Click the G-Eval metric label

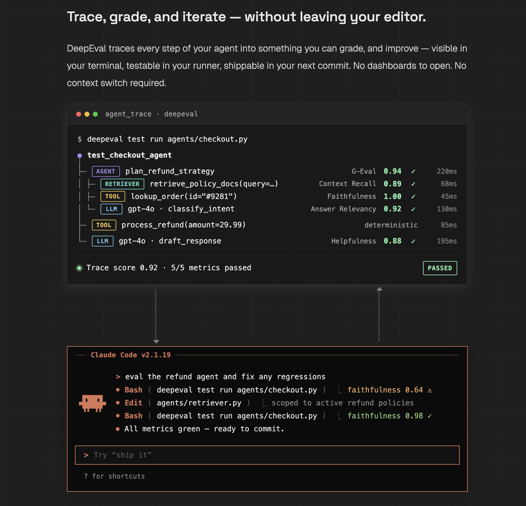364,171
